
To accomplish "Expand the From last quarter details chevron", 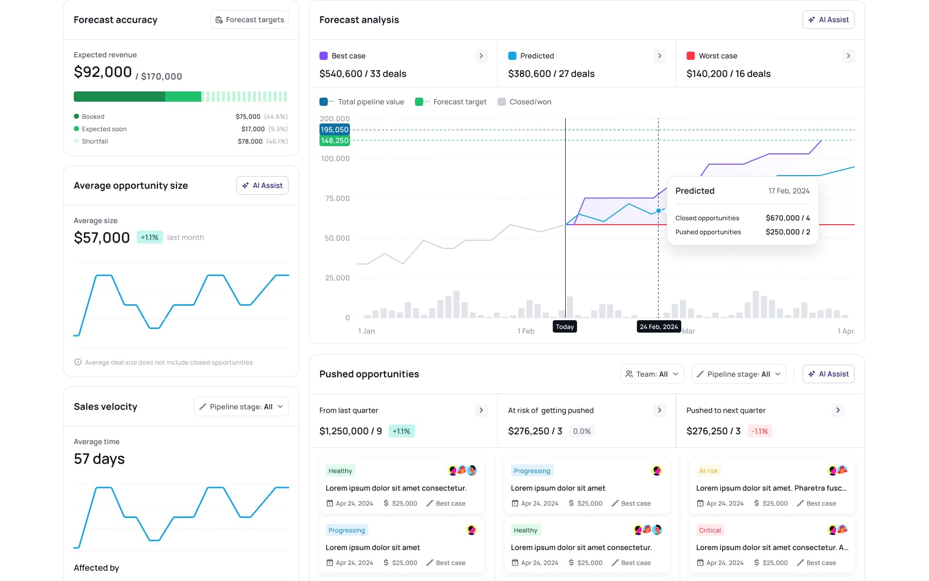I will (x=481, y=410).
